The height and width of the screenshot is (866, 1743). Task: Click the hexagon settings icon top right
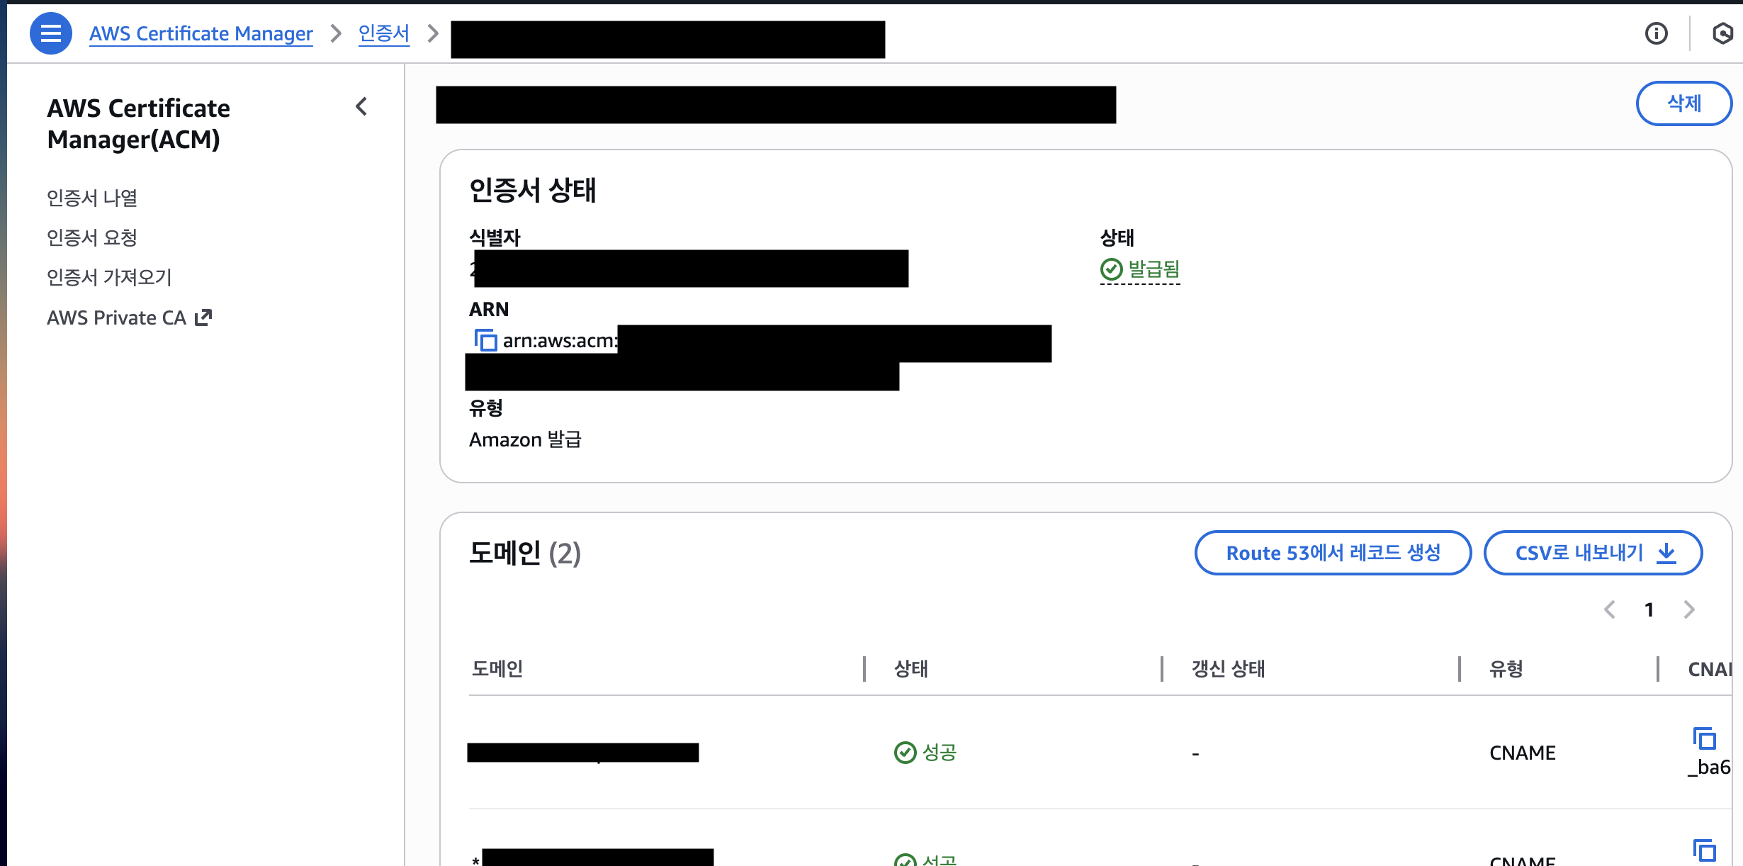tap(1722, 33)
